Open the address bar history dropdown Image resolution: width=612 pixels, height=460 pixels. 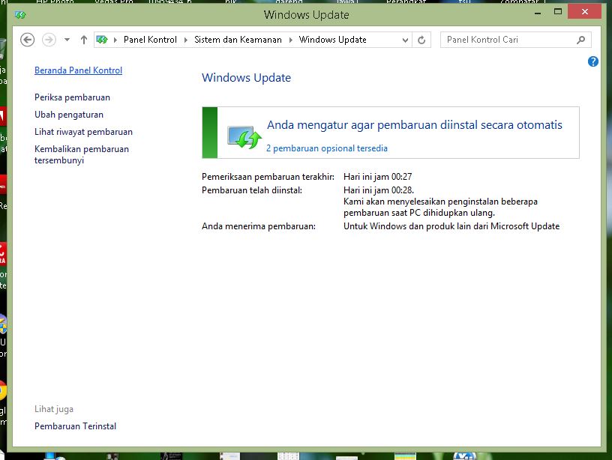tap(405, 40)
